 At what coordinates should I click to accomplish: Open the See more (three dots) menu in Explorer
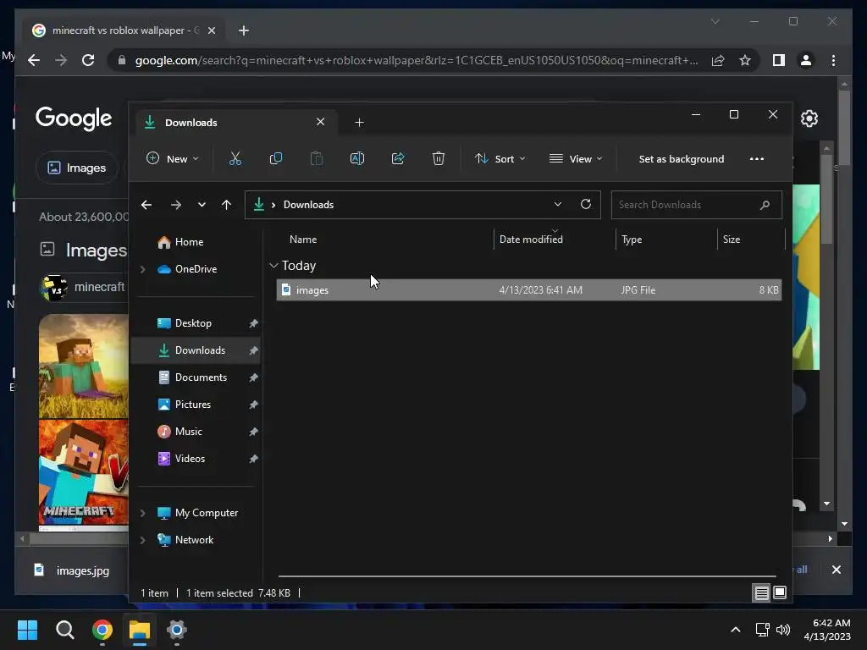(x=756, y=158)
